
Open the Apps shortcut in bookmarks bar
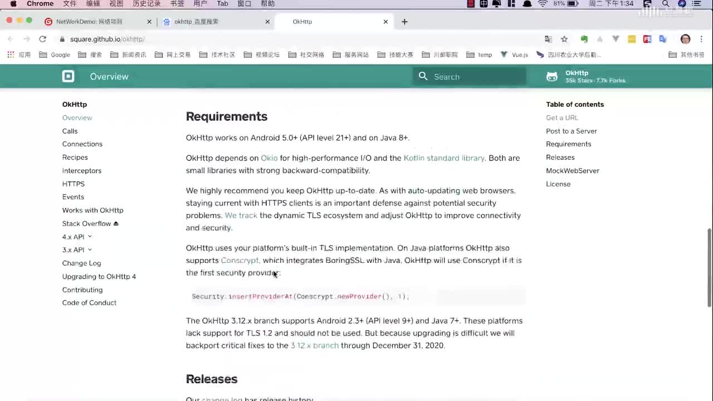point(19,55)
